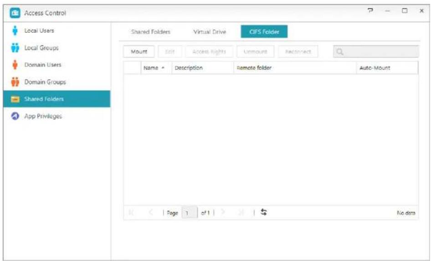This screenshot has height=261, width=431.
Task: Open help question mark in title bar
Action: (x=370, y=11)
